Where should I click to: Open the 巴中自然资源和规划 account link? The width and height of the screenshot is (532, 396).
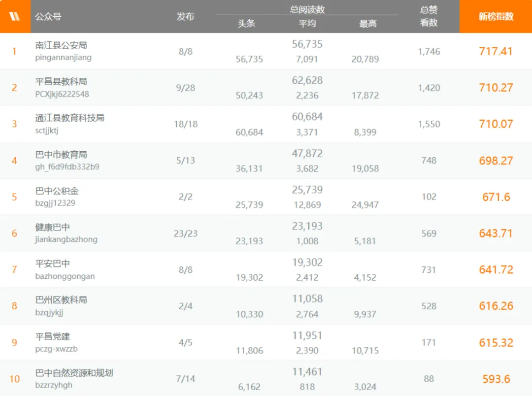[74, 372]
